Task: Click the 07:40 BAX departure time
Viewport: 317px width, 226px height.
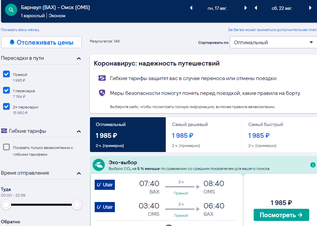Action: [x=149, y=183]
